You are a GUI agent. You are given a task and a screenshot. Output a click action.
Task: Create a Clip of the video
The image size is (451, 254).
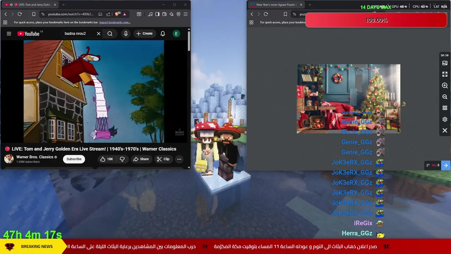click(x=163, y=159)
